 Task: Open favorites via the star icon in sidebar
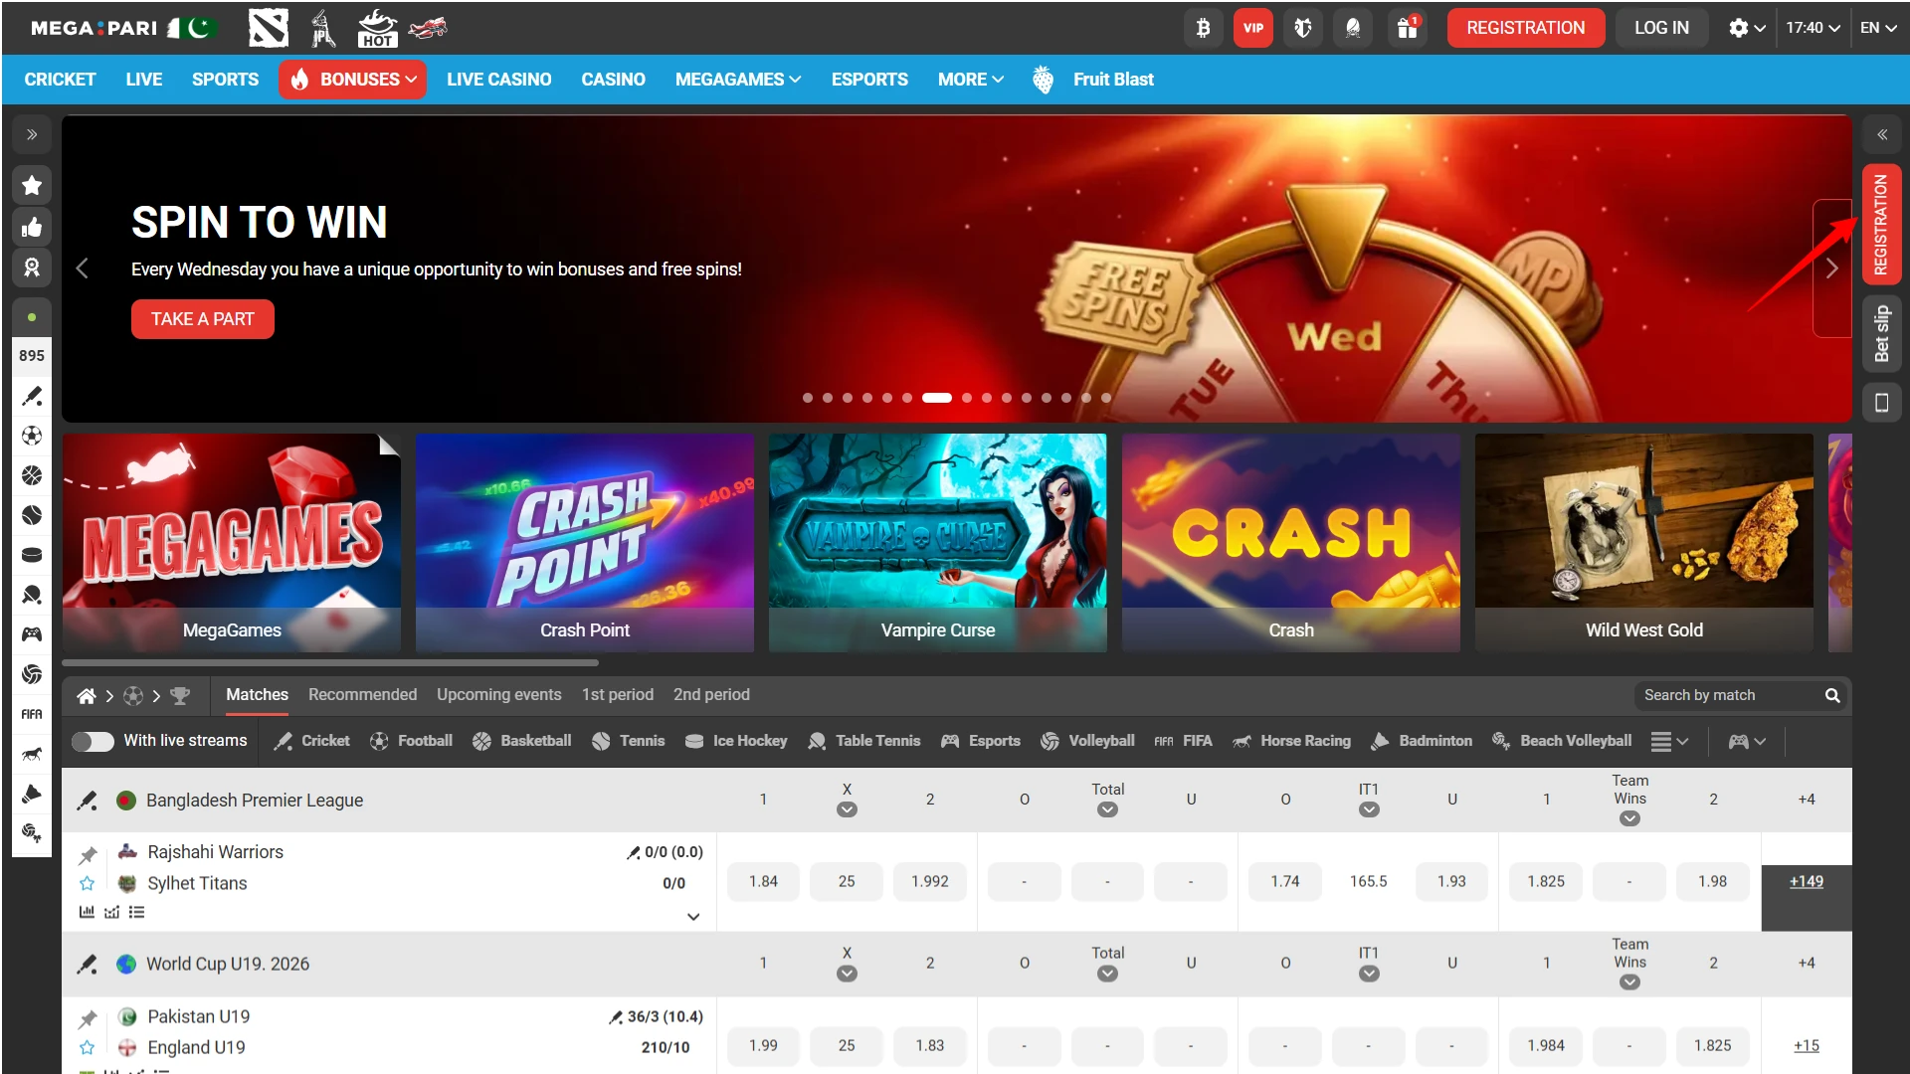32,185
